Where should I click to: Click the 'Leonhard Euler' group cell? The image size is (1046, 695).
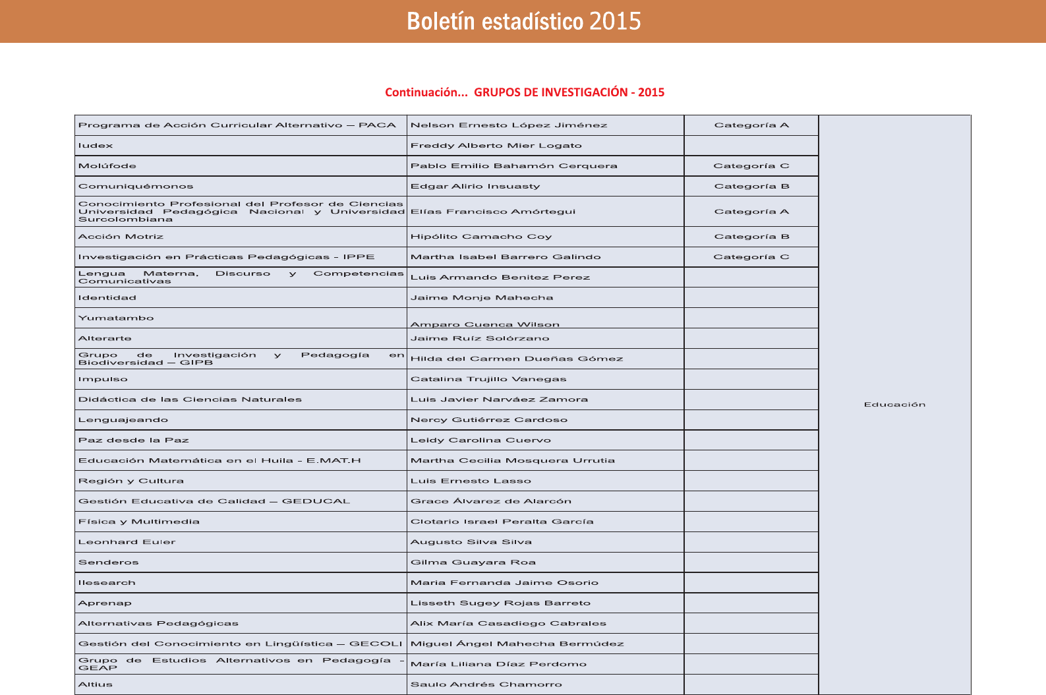pos(127,542)
